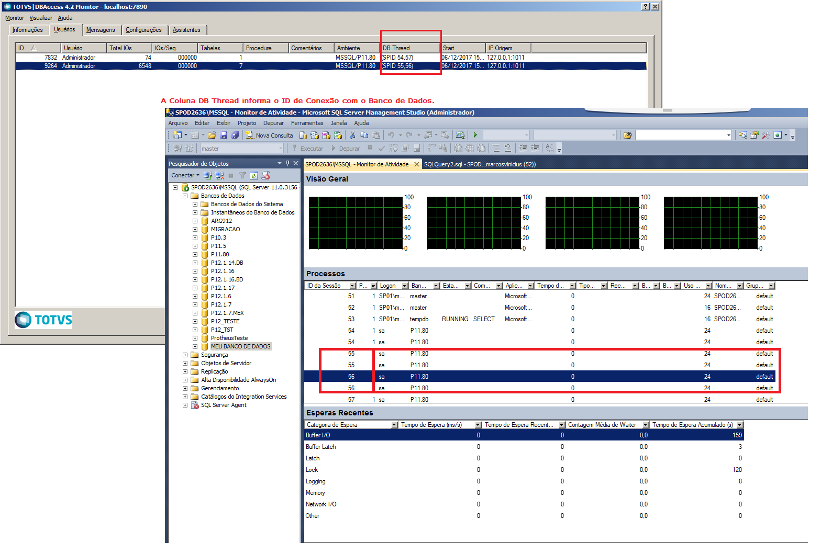Open the find combo box dropdown arrow
This screenshot has height=554, width=832.
coord(728,135)
